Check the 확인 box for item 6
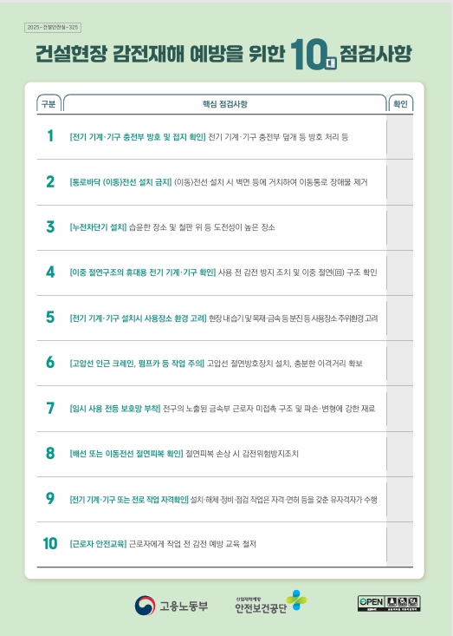 pos(399,363)
